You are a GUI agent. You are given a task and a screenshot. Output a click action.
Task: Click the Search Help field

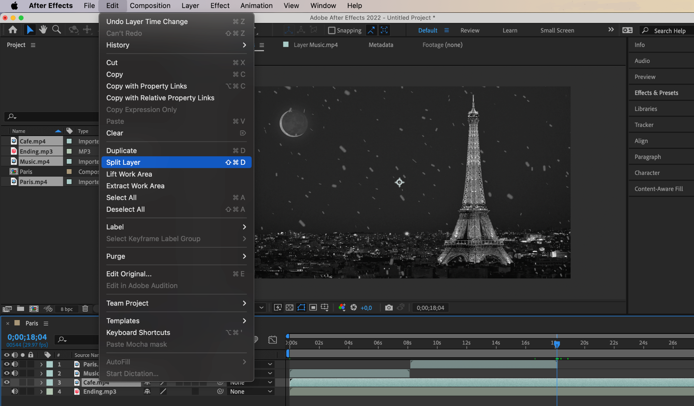tap(669, 31)
